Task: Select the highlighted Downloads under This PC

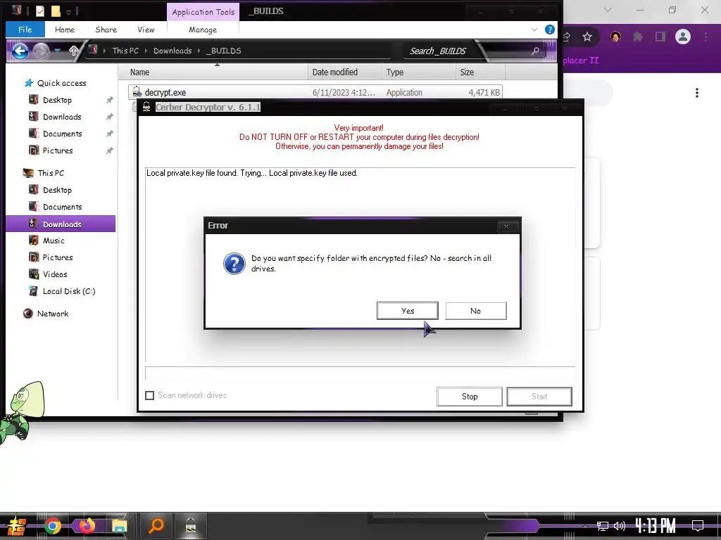Action: [61, 224]
